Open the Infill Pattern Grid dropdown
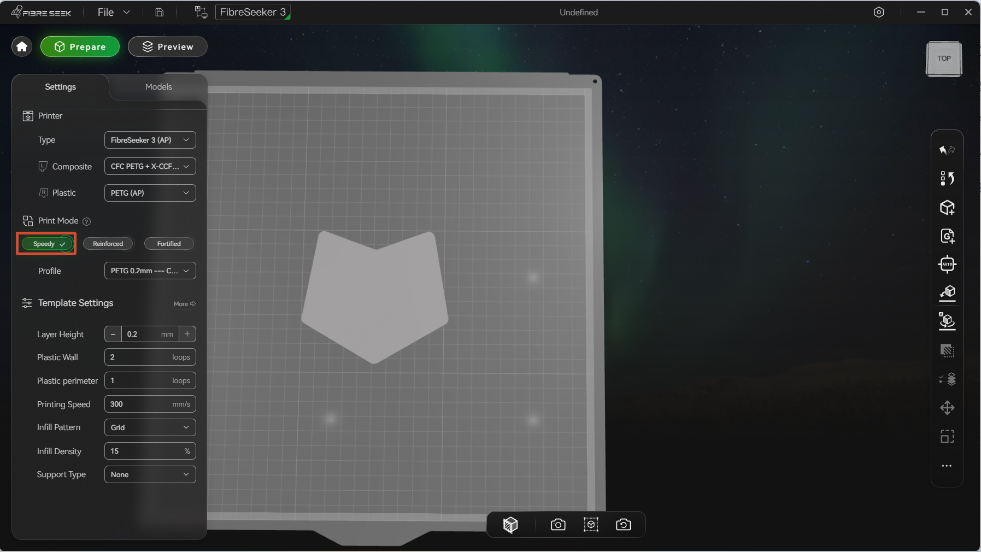Viewport: 981px width, 552px height. coord(150,427)
